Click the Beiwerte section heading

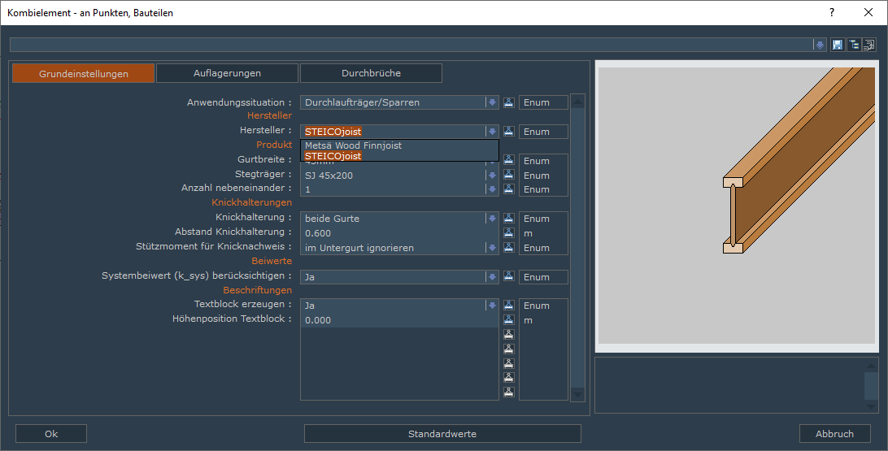click(x=272, y=261)
